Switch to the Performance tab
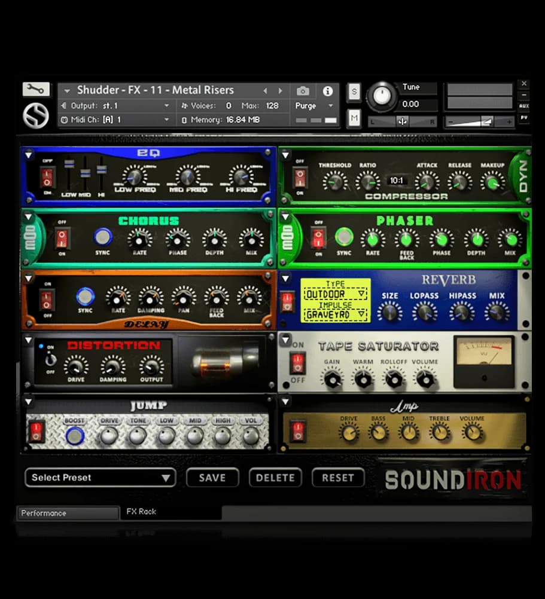The width and height of the screenshot is (545, 599). 68,513
